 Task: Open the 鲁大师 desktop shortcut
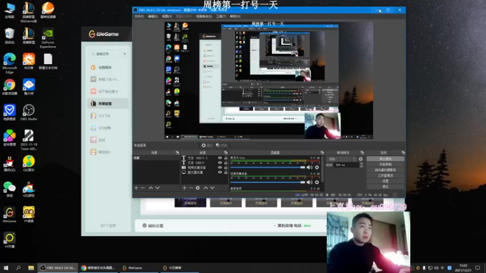click(x=29, y=87)
